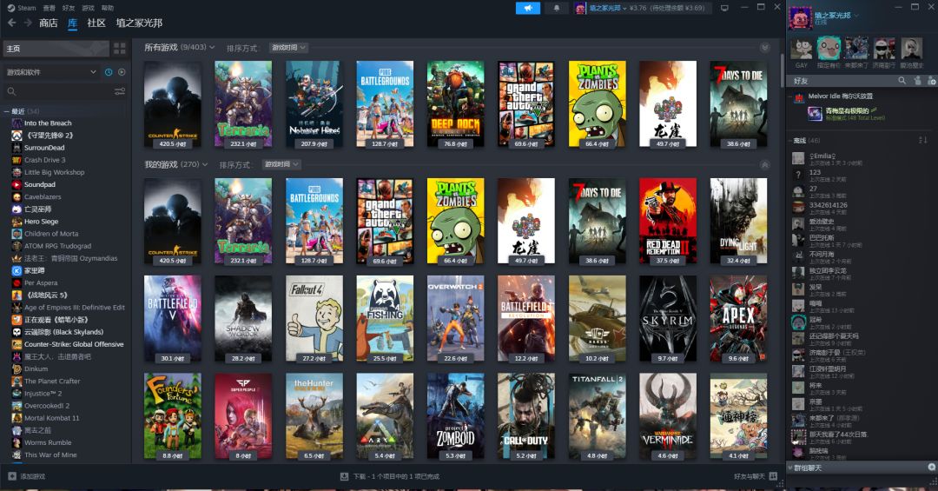Image resolution: width=938 pixels, height=491 pixels.
Task: Click into the library search field
Action: [64, 91]
